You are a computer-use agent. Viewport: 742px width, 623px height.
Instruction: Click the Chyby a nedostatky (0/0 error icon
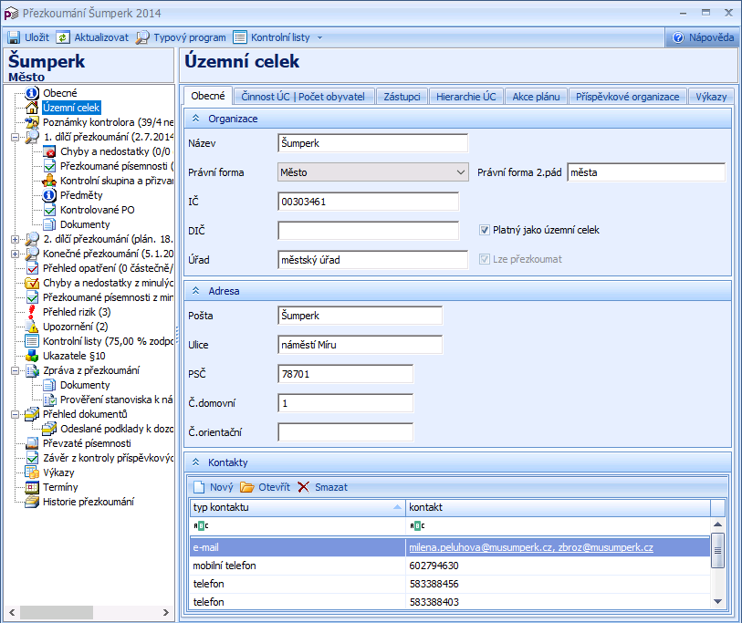49,151
